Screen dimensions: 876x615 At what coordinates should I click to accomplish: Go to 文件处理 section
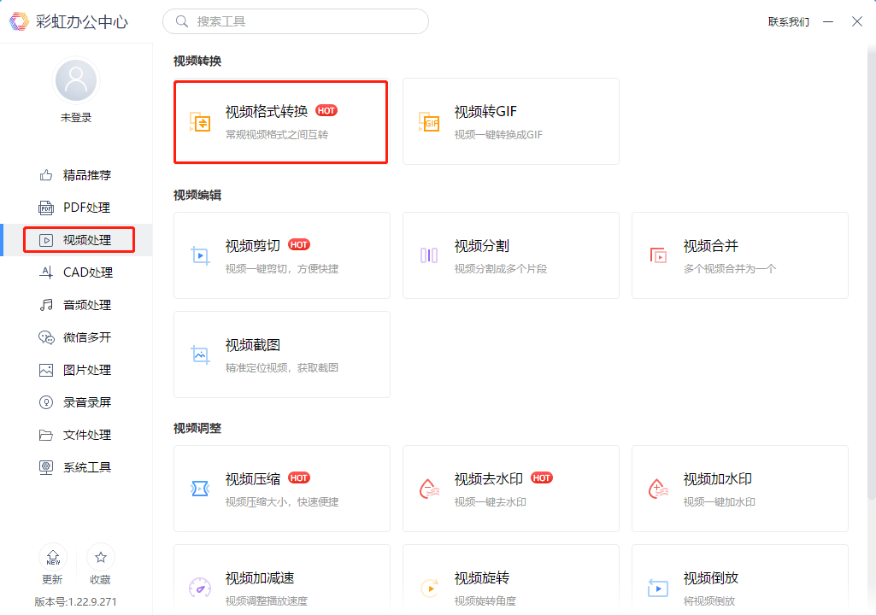click(x=77, y=435)
